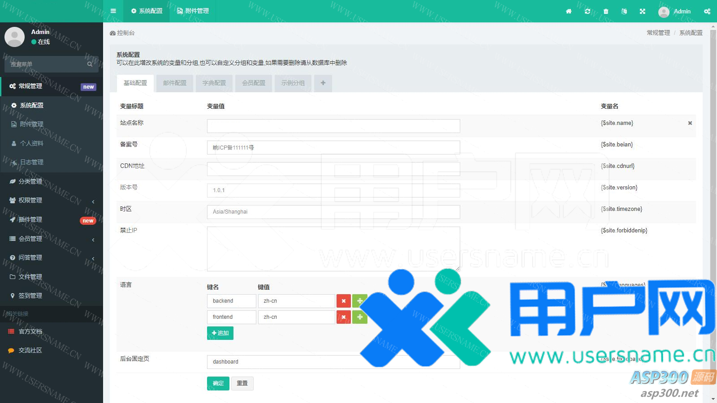The width and height of the screenshot is (717, 403).
Task: Click the Admin avatar in top bar
Action: 664,12
